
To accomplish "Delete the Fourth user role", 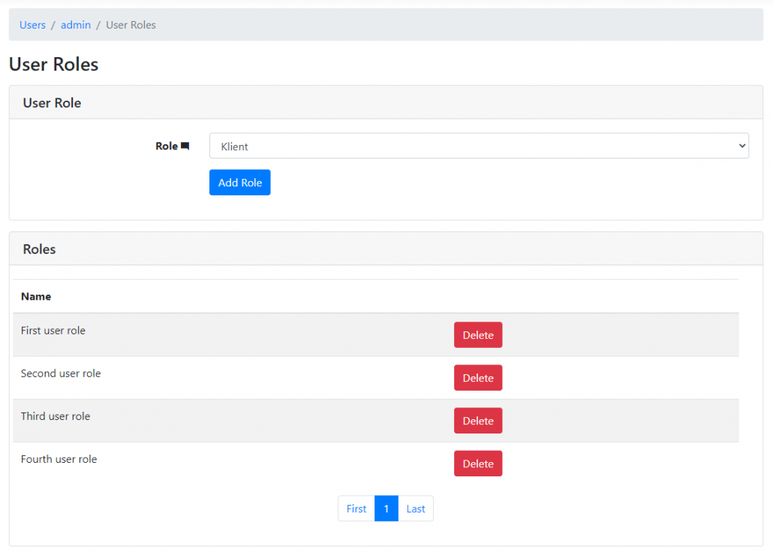I will (x=478, y=463).
